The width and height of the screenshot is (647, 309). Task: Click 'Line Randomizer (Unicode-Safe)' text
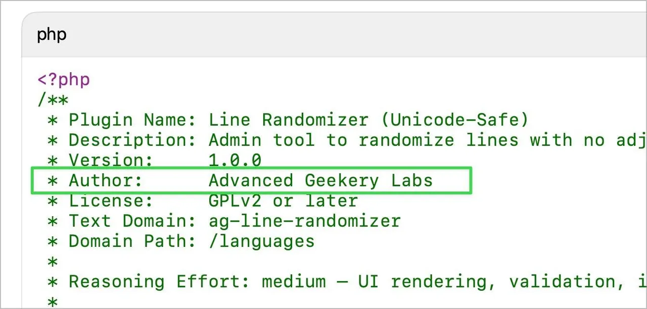pos(368,120)
